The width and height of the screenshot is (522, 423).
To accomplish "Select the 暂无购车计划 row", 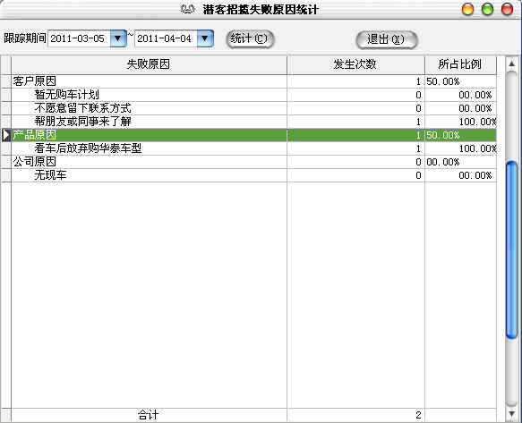I will [x=253, y=95].
